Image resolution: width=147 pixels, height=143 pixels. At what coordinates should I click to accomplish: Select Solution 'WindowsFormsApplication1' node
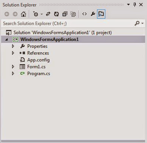(x=63, y=33)
